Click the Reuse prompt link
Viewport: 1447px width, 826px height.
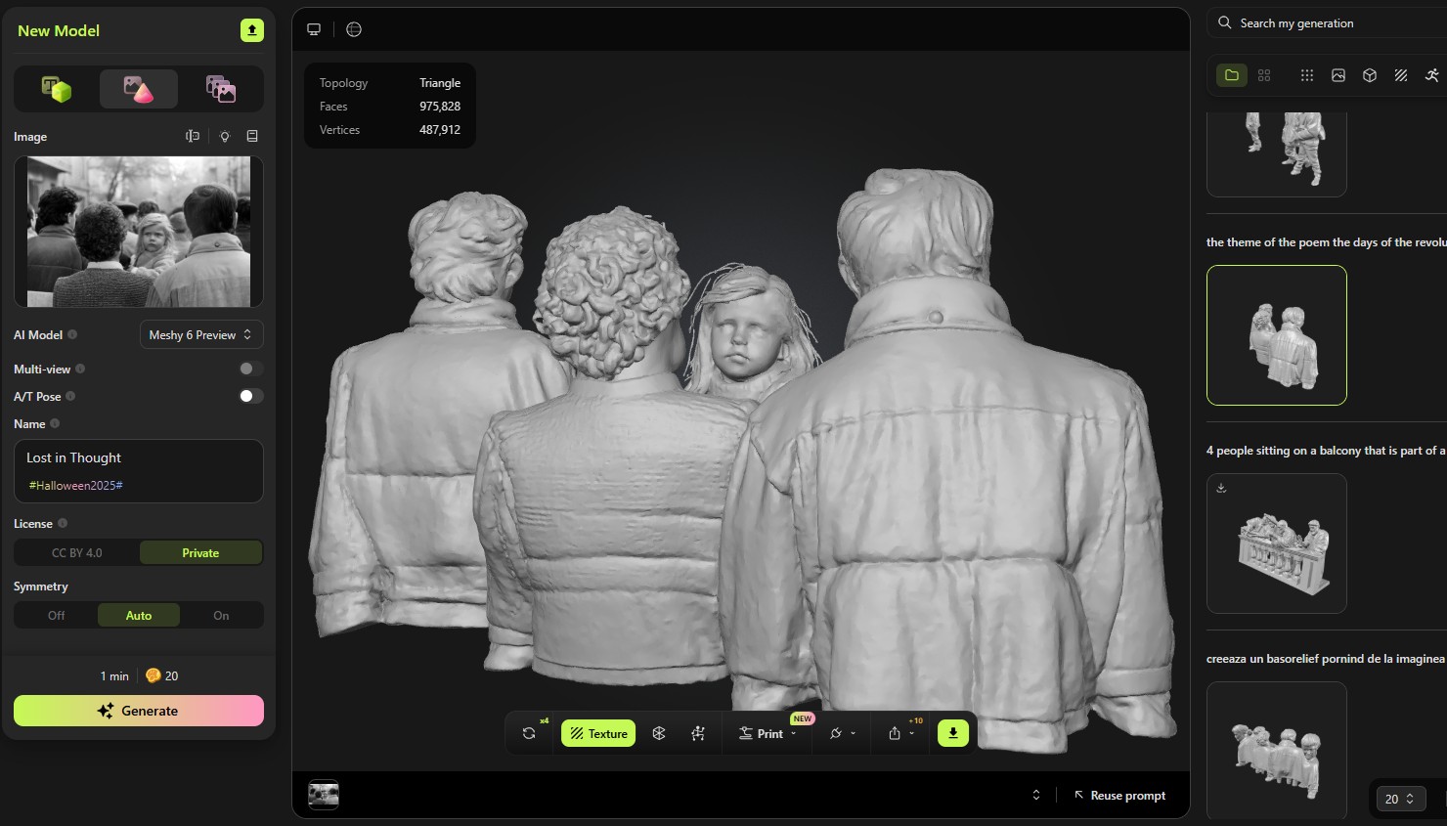[x=1119, y=796]
